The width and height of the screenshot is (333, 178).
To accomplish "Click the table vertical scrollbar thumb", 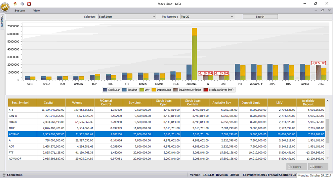I will pyautogui.click(x=327, y=131).
